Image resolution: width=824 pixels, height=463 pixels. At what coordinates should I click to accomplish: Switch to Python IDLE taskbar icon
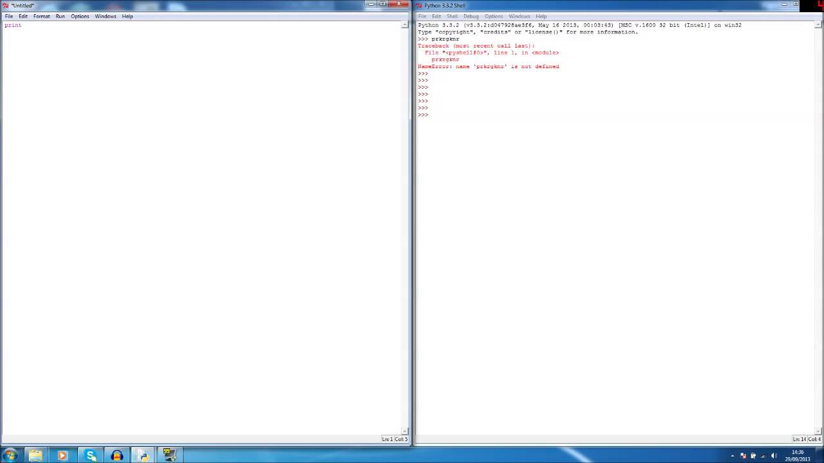144,455
